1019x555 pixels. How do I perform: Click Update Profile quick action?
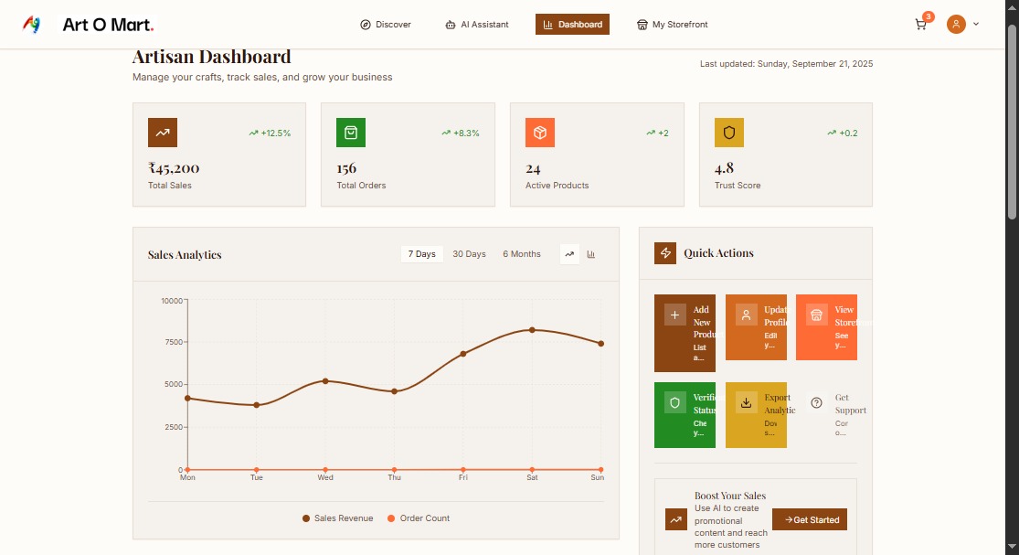click(756, 327)
